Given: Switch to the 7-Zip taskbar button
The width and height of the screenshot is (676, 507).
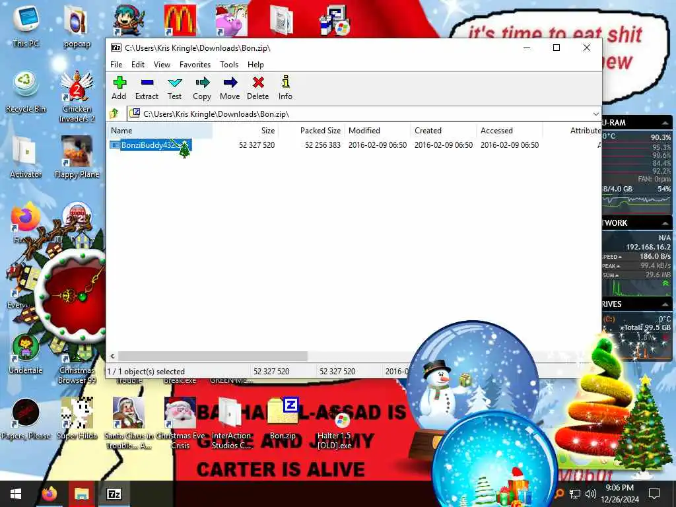Looking at the screenshot, I should 114,494.
